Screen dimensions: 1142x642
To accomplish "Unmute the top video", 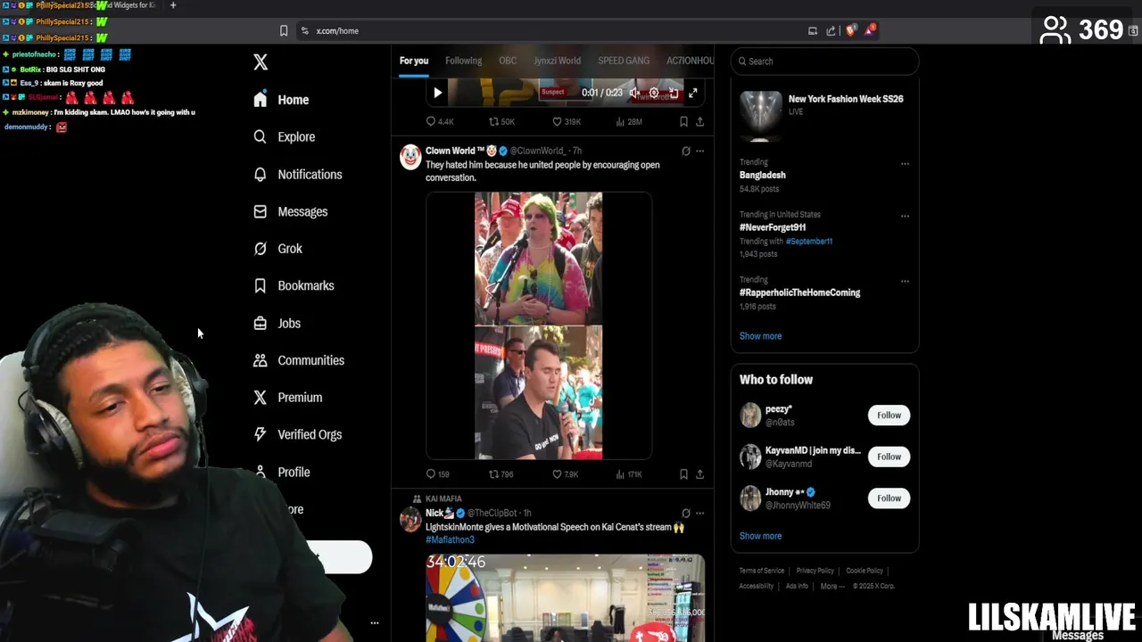I will 634,93.
